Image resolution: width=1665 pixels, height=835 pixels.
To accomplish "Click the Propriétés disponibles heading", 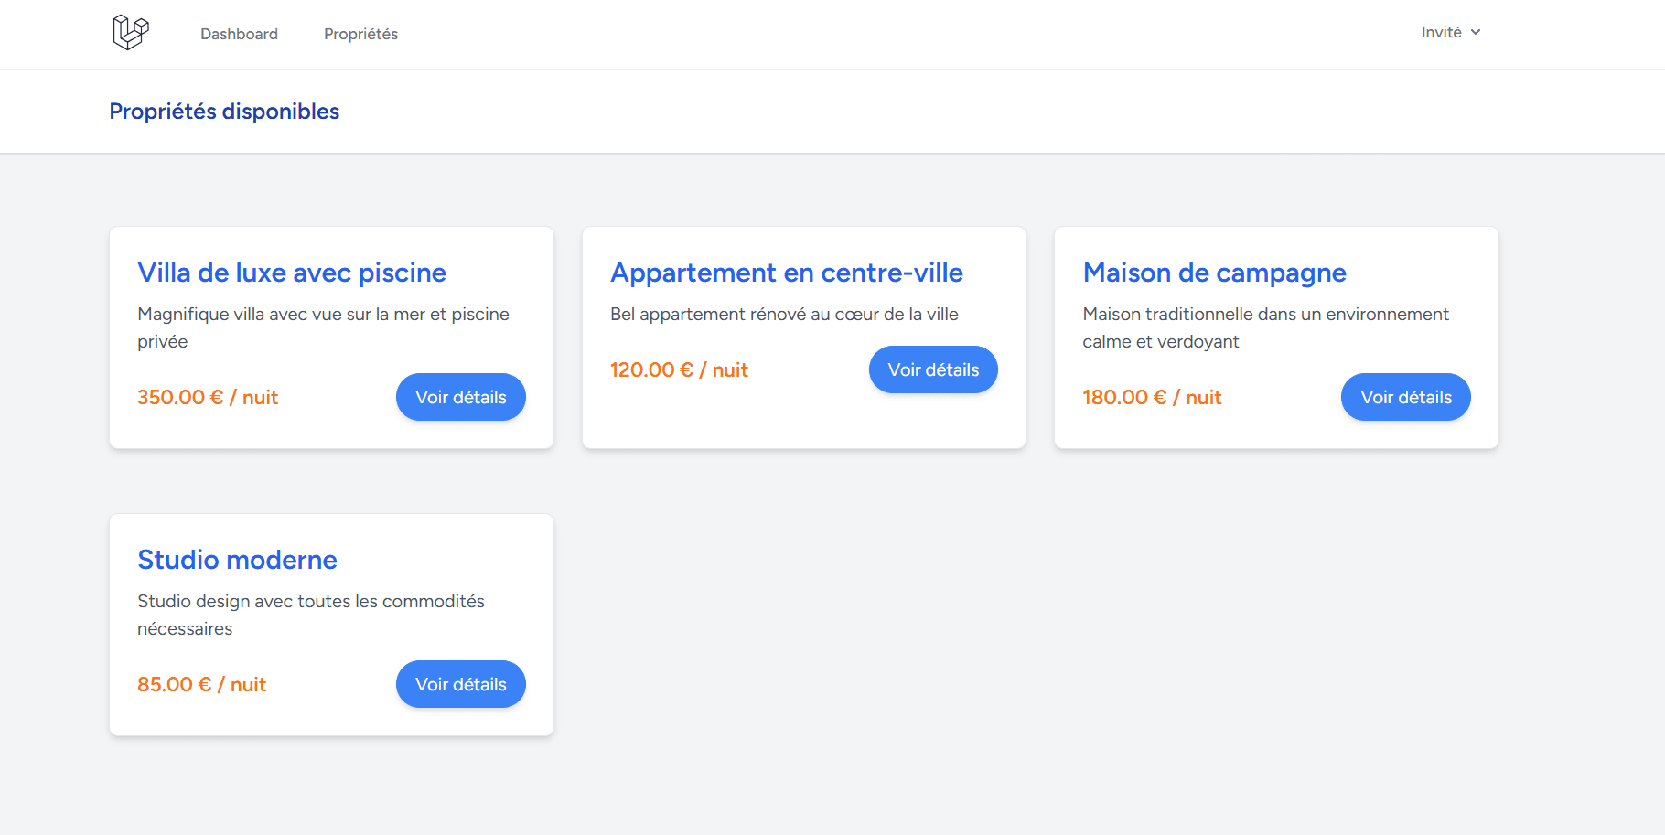I will [x=224, y=111].
